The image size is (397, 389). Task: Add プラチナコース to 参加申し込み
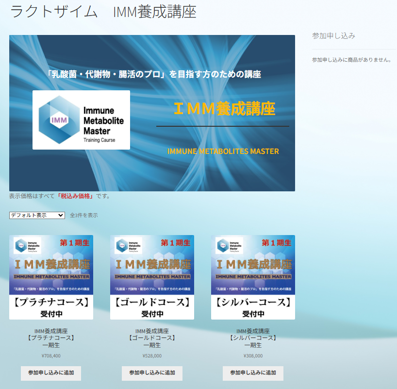[51, 373]
